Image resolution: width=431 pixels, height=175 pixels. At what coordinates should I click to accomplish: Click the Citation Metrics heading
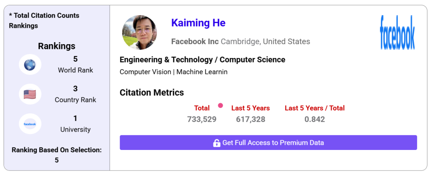(152, 93)
